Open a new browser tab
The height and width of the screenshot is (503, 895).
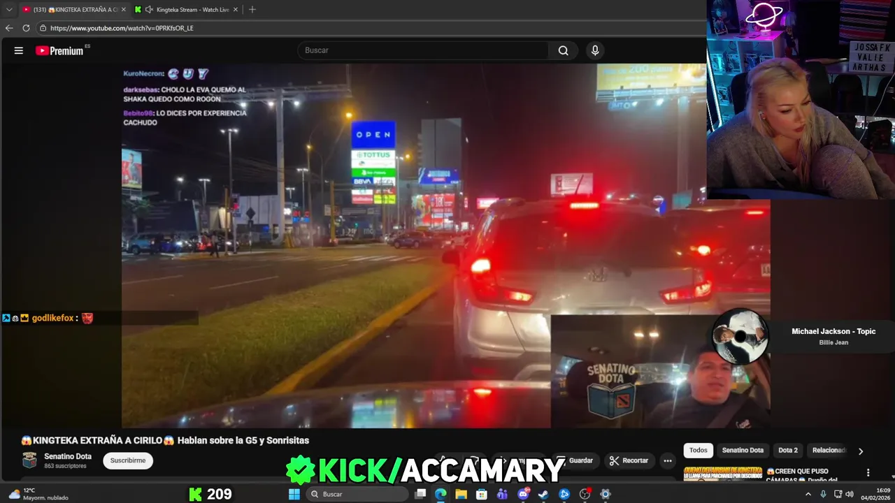point(252,10)
